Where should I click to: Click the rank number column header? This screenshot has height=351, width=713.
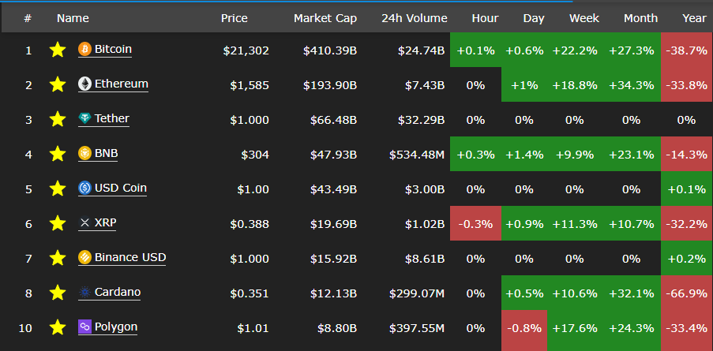28,18
